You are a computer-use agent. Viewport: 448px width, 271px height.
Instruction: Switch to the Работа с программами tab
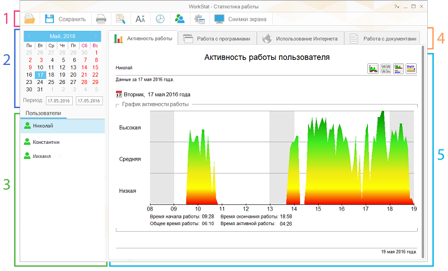click(217, 39)
